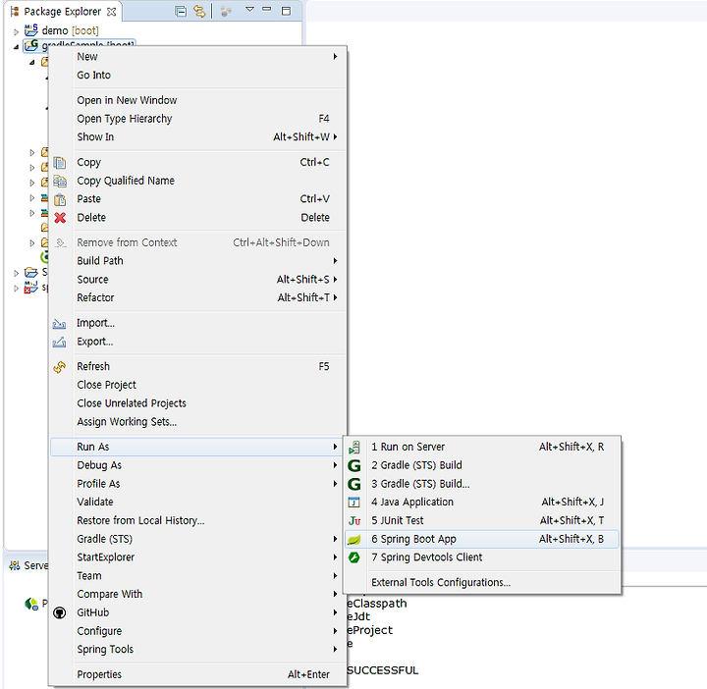Image resolution: width=707 pixels, height=689 pixels.
Task: Open the New submenu
Action: tap(197, 56)
